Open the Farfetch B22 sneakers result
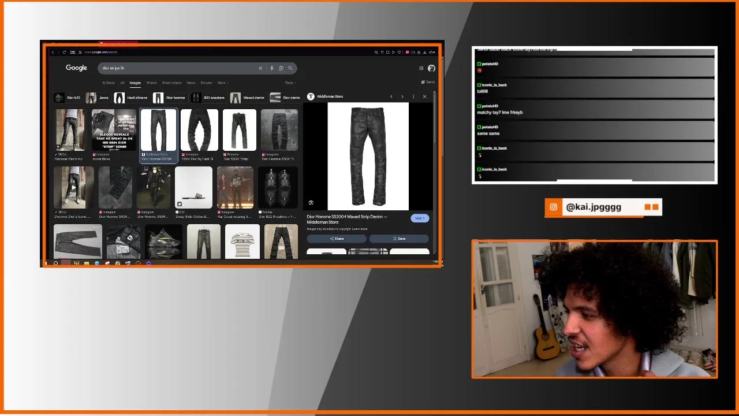 click(x=278, y=187)
